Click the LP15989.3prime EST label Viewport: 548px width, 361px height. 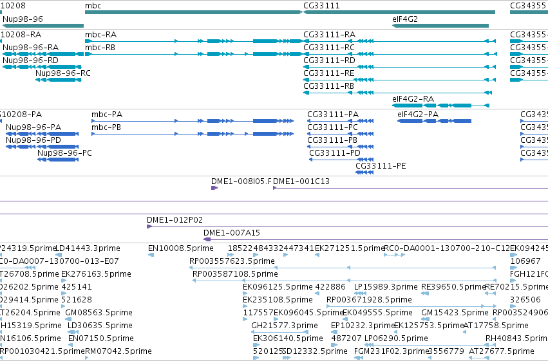tap(386, 288)
